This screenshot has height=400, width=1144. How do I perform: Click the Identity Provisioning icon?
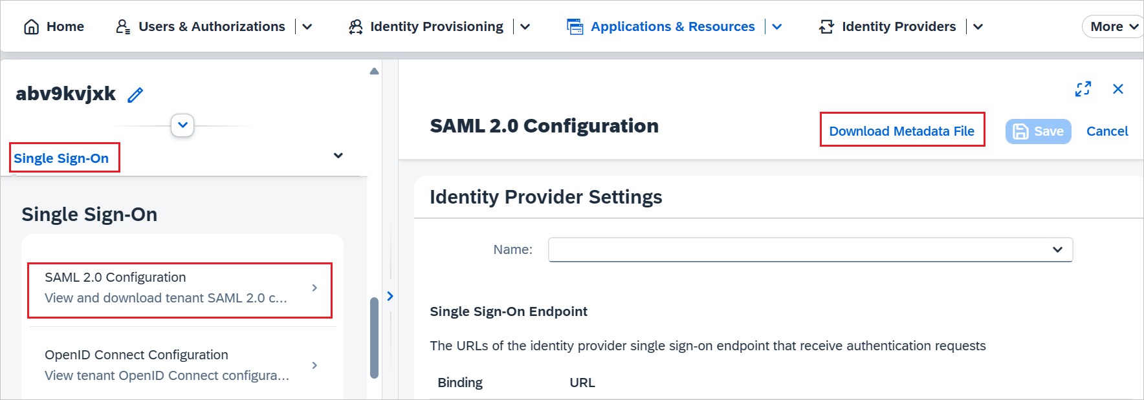(x=355, y=26)
